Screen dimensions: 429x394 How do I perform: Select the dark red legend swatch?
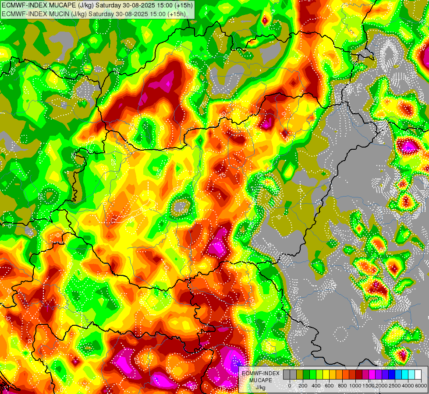[359, 374]
